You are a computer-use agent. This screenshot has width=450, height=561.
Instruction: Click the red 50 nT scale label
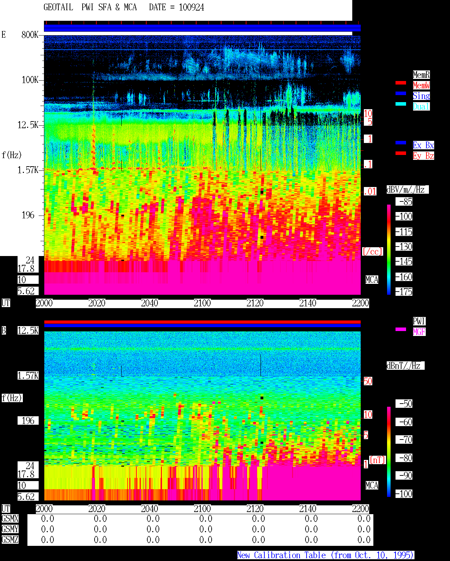tap(368, 381)
